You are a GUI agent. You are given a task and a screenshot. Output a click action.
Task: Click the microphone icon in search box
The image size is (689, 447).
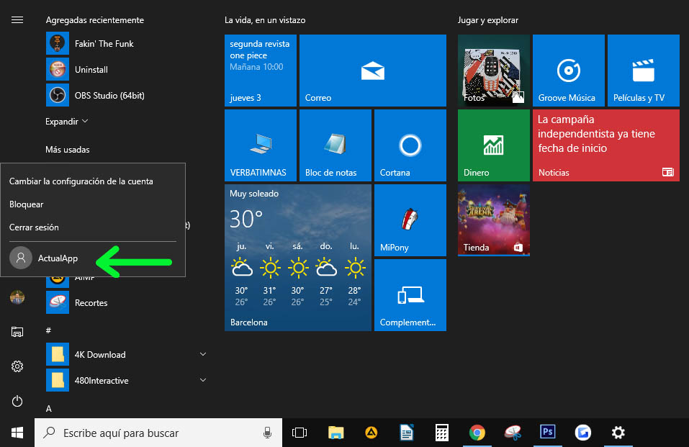(267, 433)
